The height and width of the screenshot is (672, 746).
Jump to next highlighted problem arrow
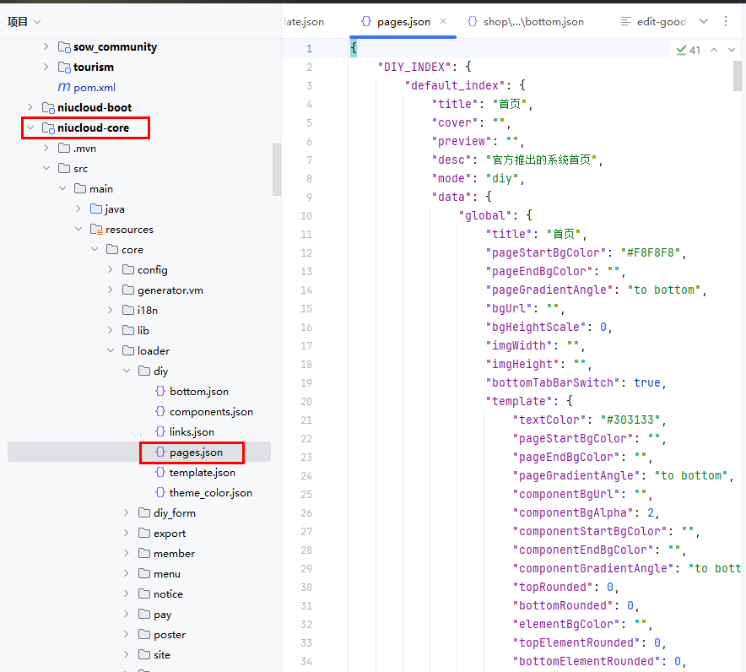pyautogui.click(x=732, y=51)
